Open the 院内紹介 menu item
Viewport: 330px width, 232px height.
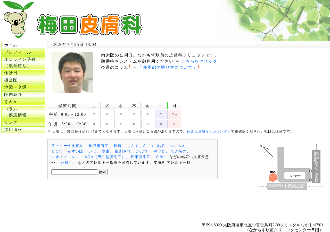[x=23, y=95]
